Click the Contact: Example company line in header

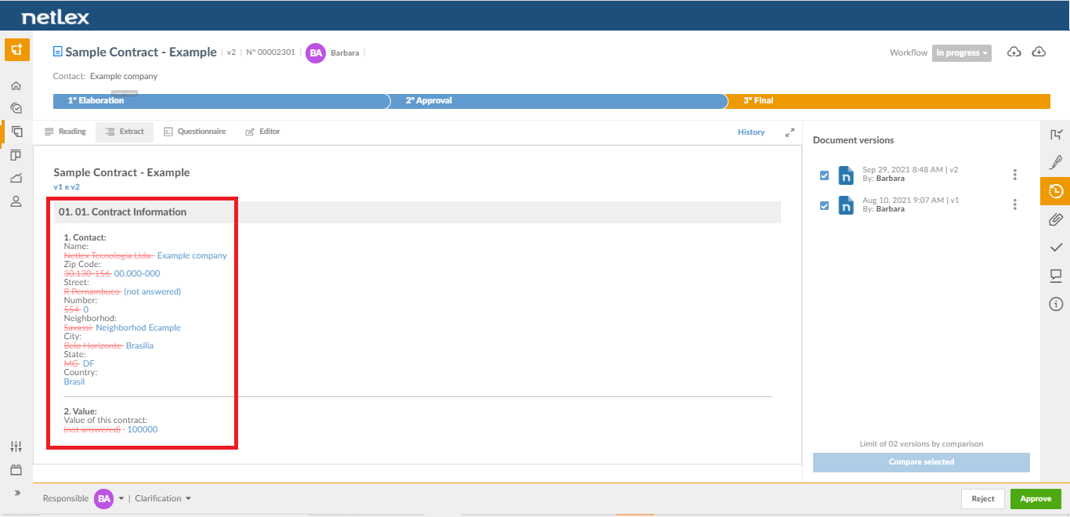coord(105,77)
